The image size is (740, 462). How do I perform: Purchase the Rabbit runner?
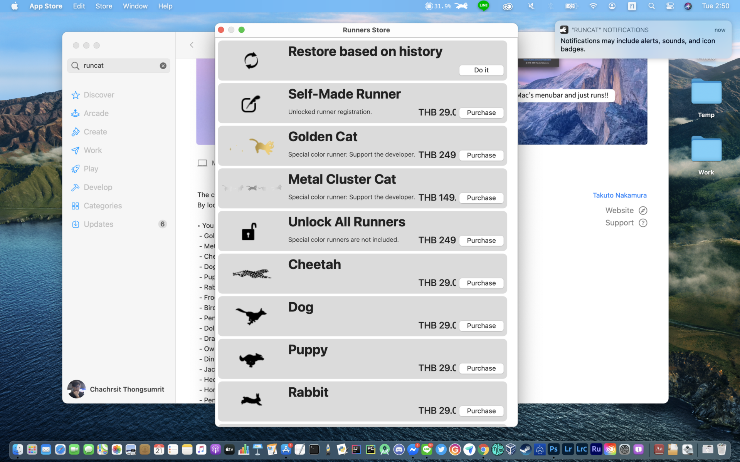481,411
